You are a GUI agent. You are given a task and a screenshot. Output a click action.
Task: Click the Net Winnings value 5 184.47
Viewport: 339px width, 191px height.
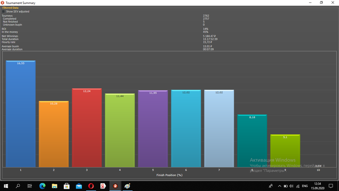(209, 36)
